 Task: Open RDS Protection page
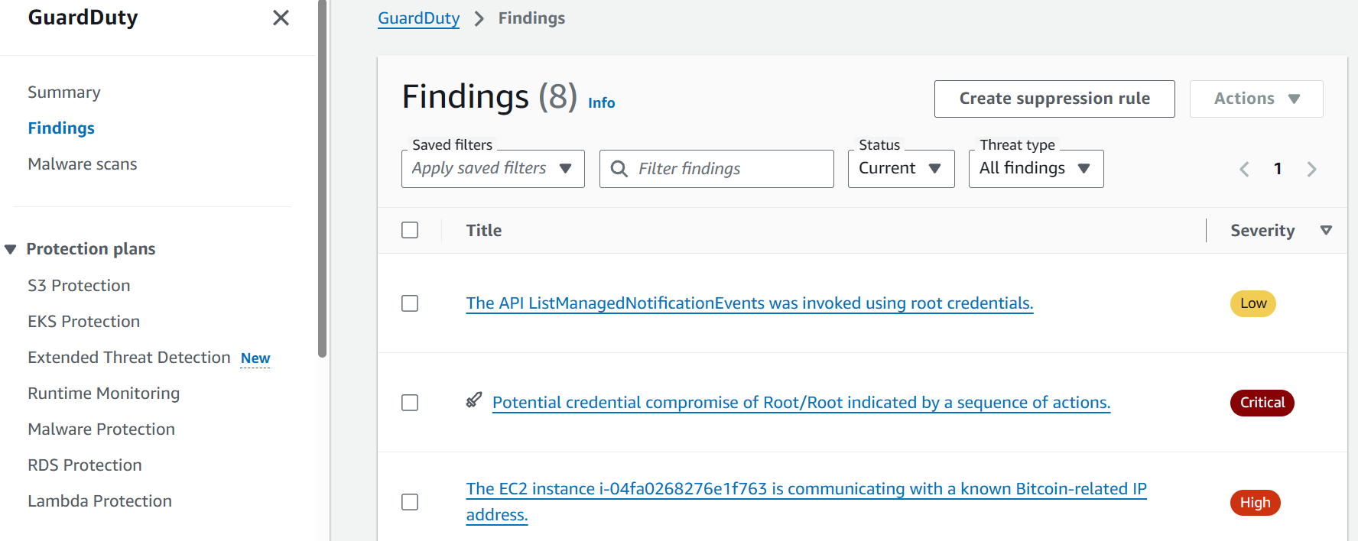(x=85, y=465)
